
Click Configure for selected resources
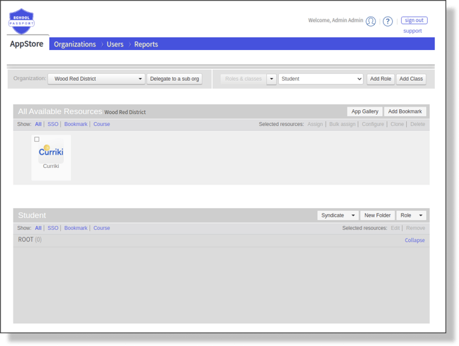coord(373,124)
